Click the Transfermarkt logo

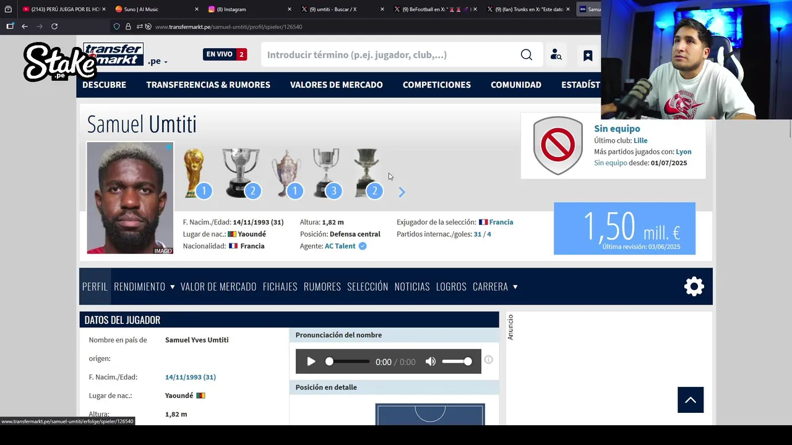113,54
